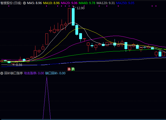
Task: Click the green MA60 value label
Action: pos(87,3)
